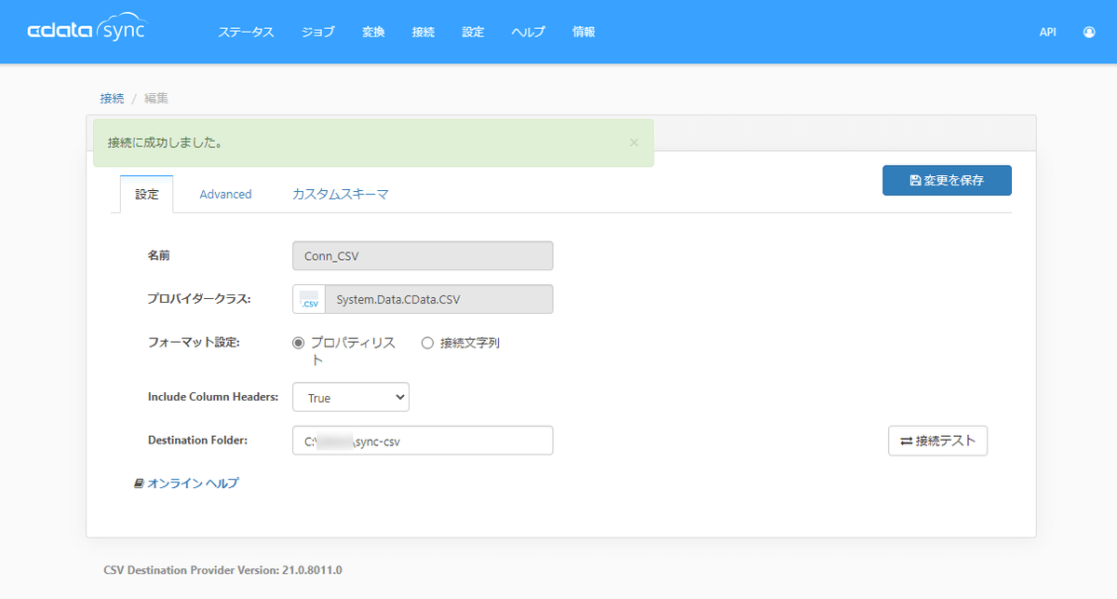Click the 変更を保存 button
Viewport: 1117px width, 599px height.
(947, 180)
